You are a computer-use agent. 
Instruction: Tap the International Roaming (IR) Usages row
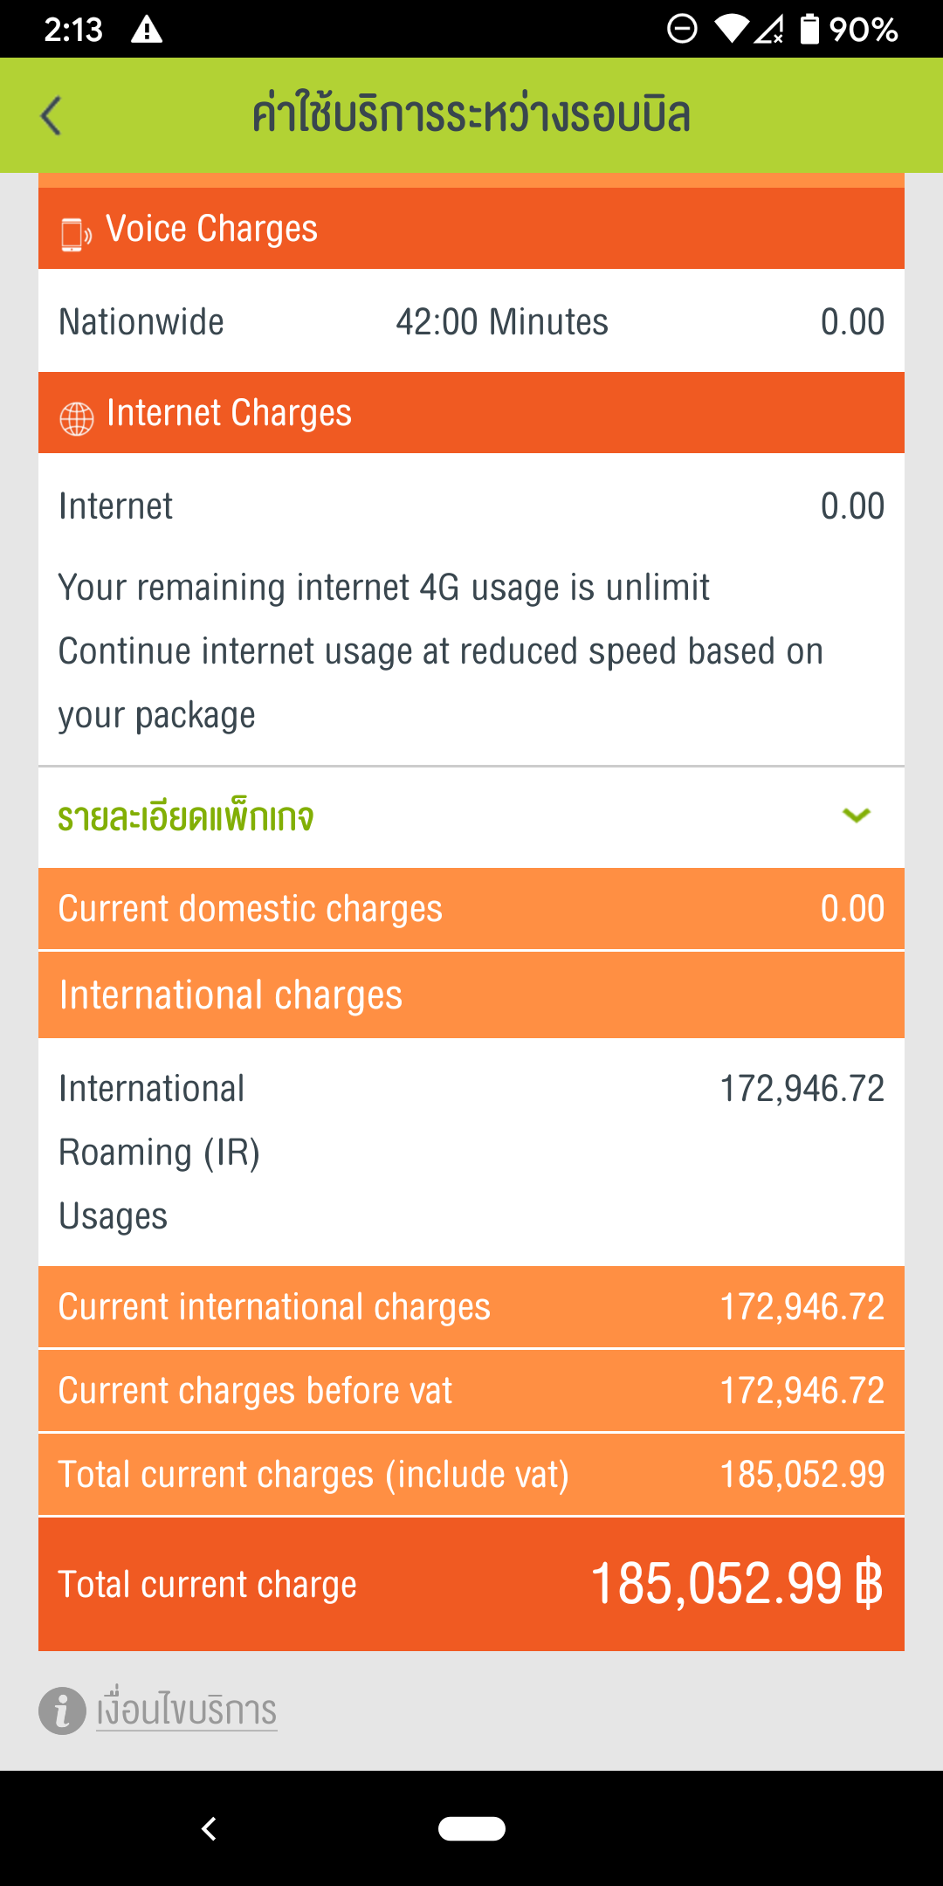tap(471, 1152)
